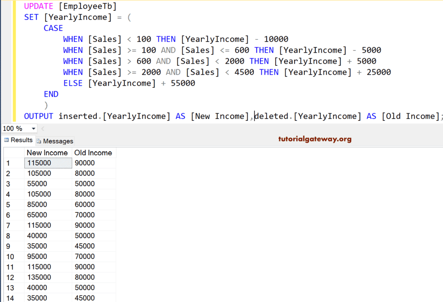Click the ELSE keyword in the query
Image resolution: width=443 pixels, height=302 pixels.
pos(73,84)
